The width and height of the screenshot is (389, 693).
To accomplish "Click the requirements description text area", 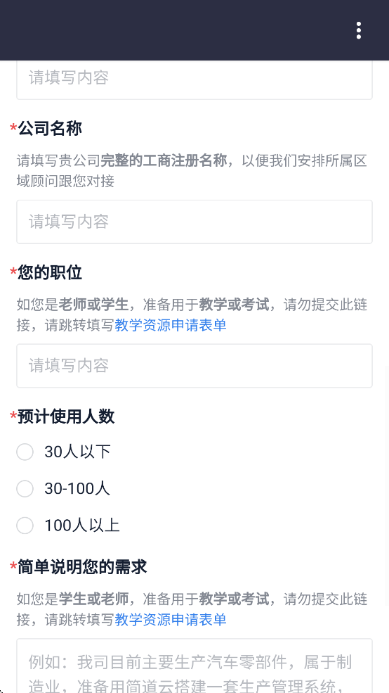I will (194, 666).
